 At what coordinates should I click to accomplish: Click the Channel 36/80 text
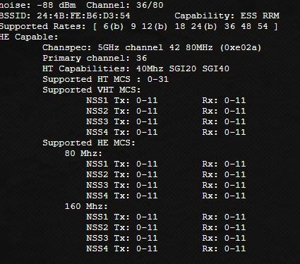[x=125, y=5]
